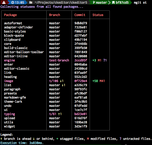This screenshot has width=152, height=145.
Task: Select the heading package name
Action: pos(10,77)
